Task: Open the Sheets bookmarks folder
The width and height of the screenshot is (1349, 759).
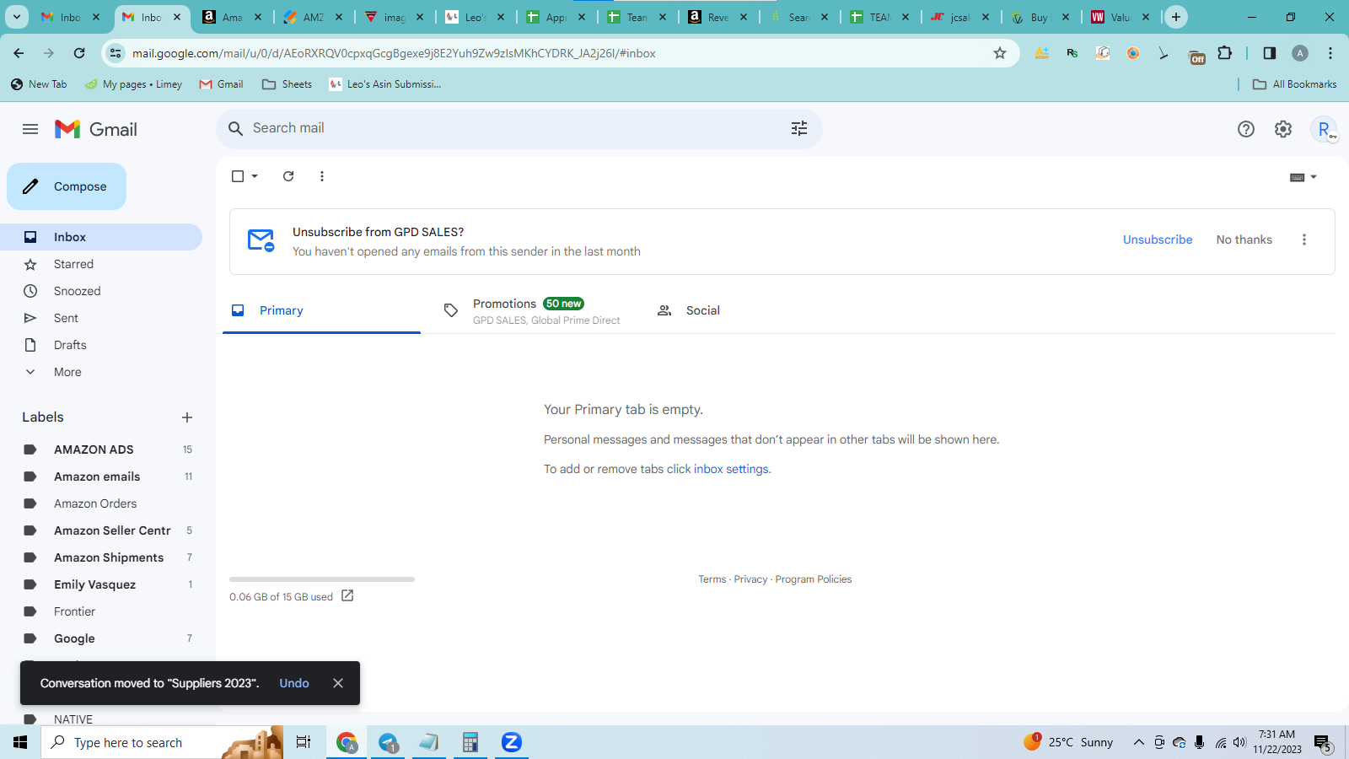Action: click(287, 84)
